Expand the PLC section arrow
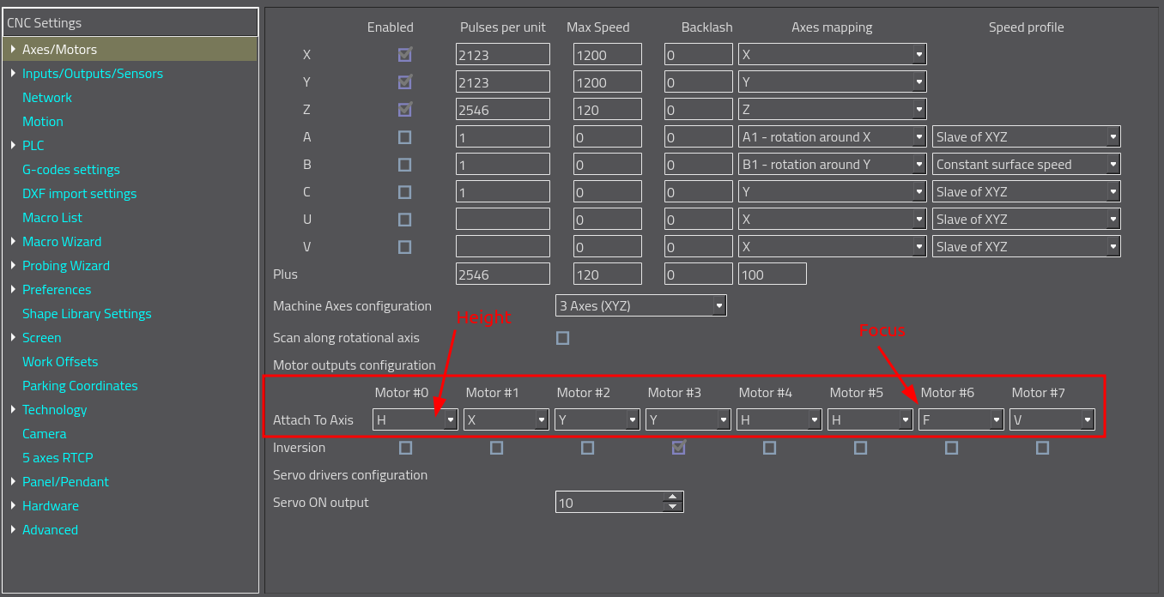1164x597 pixels. tap(13, 146)
